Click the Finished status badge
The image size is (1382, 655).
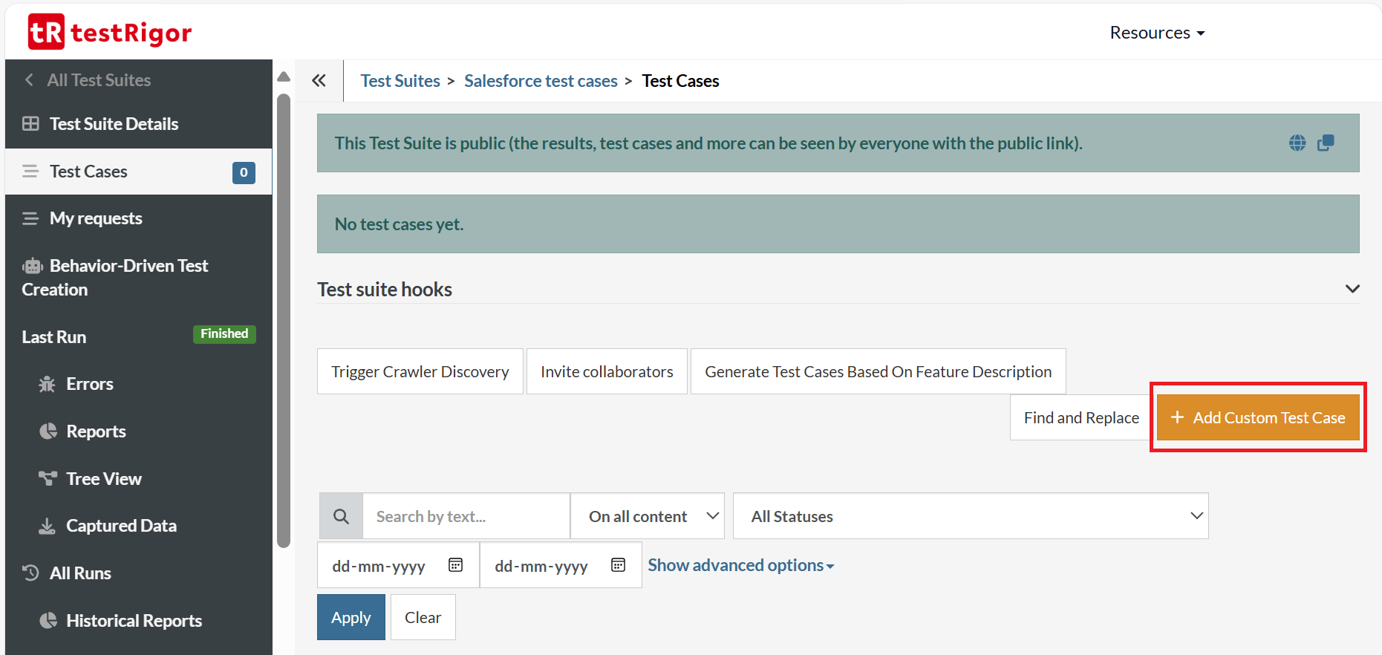(x=224, y=334)
